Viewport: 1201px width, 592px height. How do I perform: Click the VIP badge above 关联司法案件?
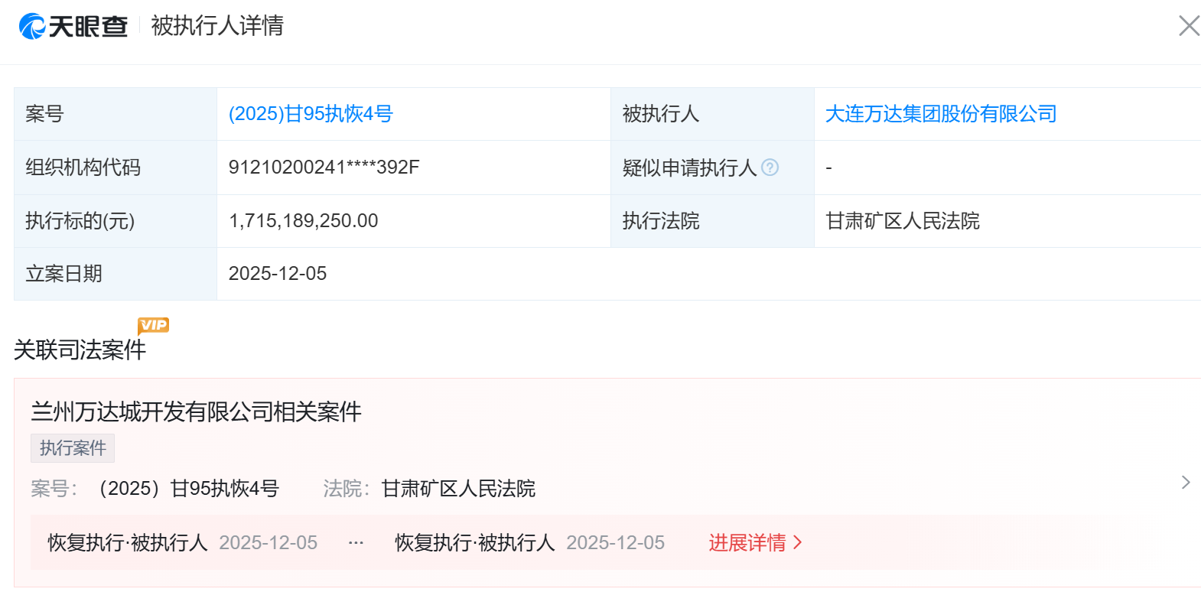tap(153, 325)
